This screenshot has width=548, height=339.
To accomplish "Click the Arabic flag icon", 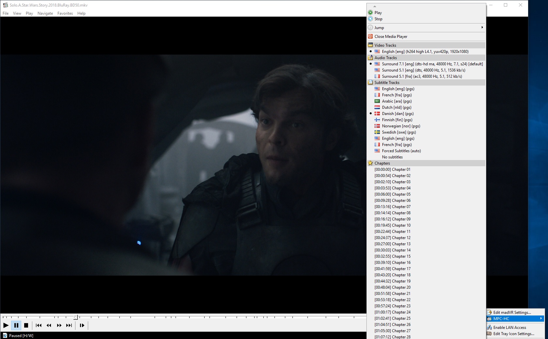I will [377, 101].
